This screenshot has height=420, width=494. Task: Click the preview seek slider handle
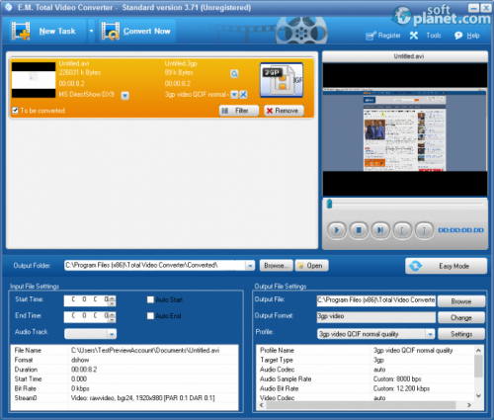coord(329,204)
